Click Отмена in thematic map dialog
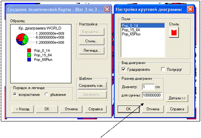The image size is (201, 138). click(71, 109)
